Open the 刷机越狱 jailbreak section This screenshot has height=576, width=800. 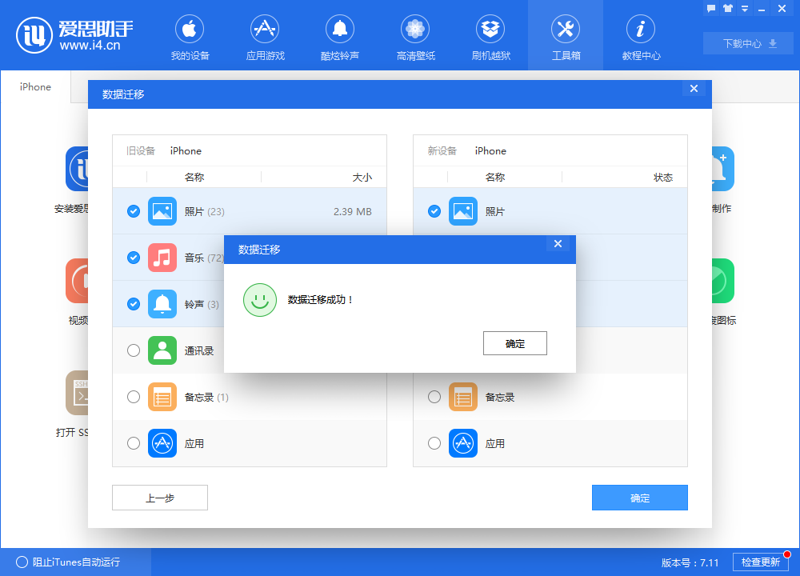tap(490, 35)
